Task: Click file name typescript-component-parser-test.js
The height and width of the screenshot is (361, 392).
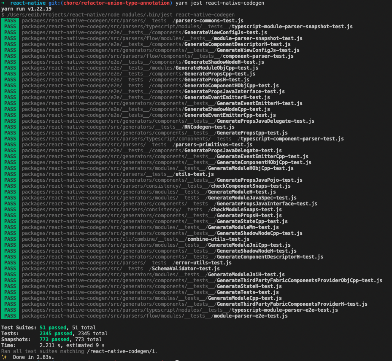Action: pos(292,139)
